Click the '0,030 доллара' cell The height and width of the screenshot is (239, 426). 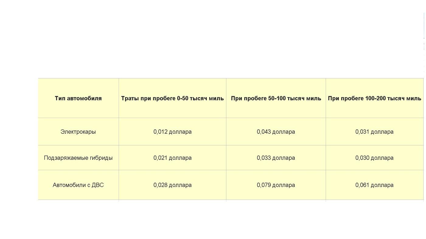[x=374, y=158]
